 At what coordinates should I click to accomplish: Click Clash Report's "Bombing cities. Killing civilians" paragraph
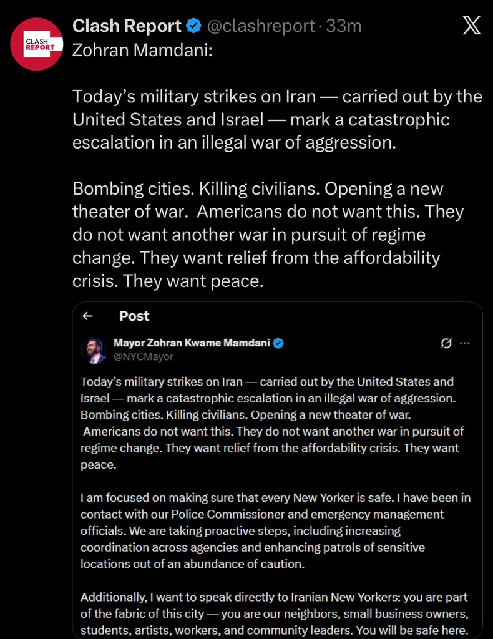[268, 235]
